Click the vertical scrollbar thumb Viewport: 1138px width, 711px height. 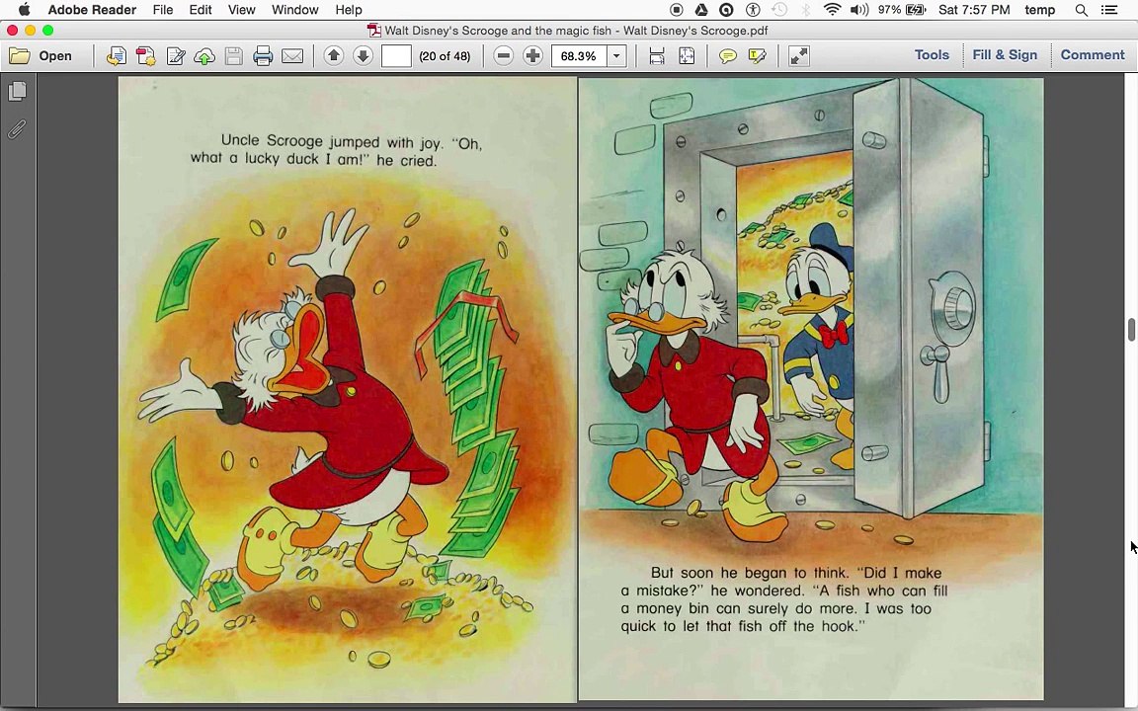click(1131, 329)
